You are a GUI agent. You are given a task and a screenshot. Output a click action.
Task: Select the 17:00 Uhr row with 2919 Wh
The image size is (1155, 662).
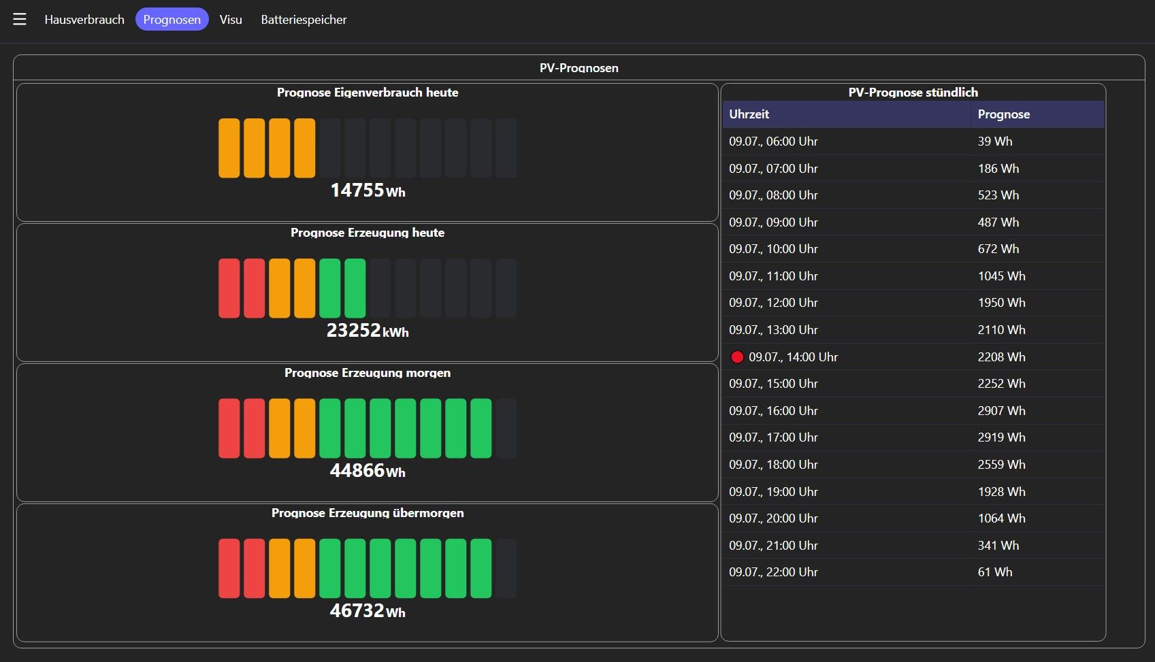pyautogui.click(x=913, y=437)
